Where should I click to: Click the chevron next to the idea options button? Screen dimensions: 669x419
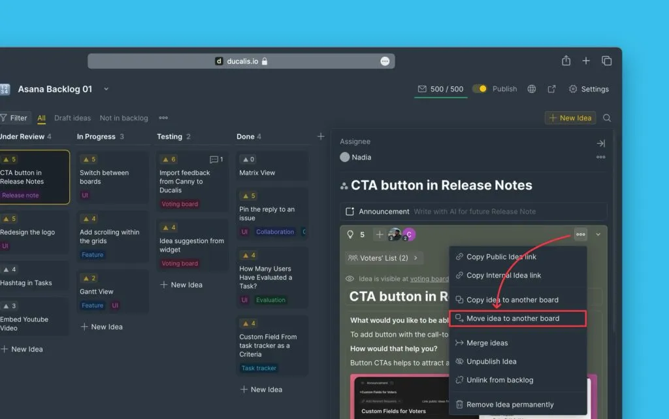(598, 234)
